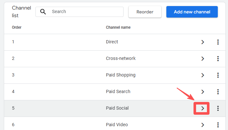Screen dimensions: 228x130
Task: Open the three-dot menu for Direct
Action: point(218,42)
